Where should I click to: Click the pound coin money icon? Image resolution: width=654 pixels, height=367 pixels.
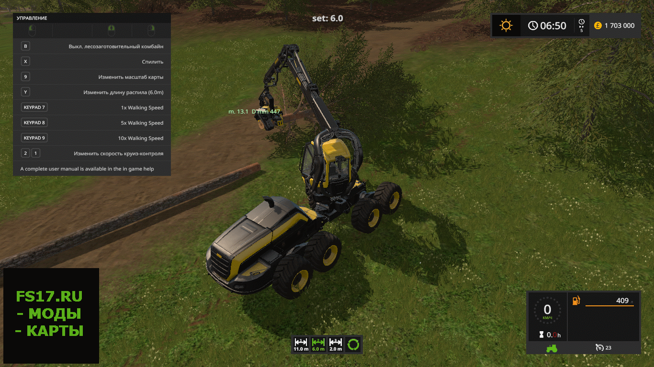598,26
